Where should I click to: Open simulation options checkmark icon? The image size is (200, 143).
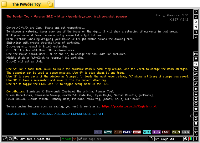click(x=186, y=139)
